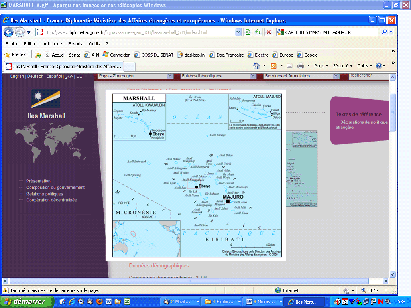
Task: Click the Rechercher search field
Action: 367,75
